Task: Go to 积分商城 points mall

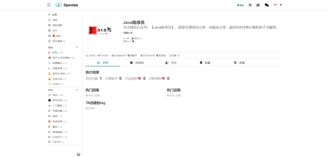Action: click(x=57, y=41)
